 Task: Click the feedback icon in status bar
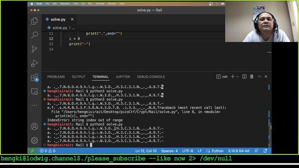256,151
